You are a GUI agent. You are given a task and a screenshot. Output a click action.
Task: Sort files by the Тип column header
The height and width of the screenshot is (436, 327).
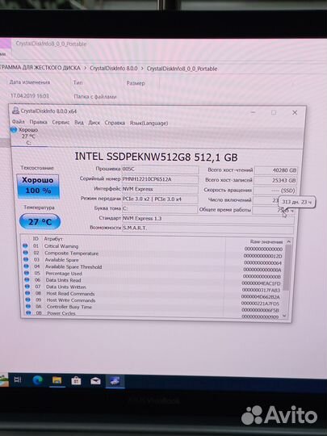point(78,83)
